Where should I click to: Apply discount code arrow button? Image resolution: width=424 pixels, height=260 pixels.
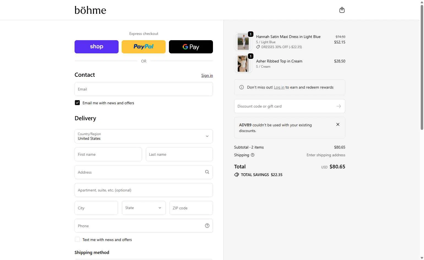click(x=339, y=106)
